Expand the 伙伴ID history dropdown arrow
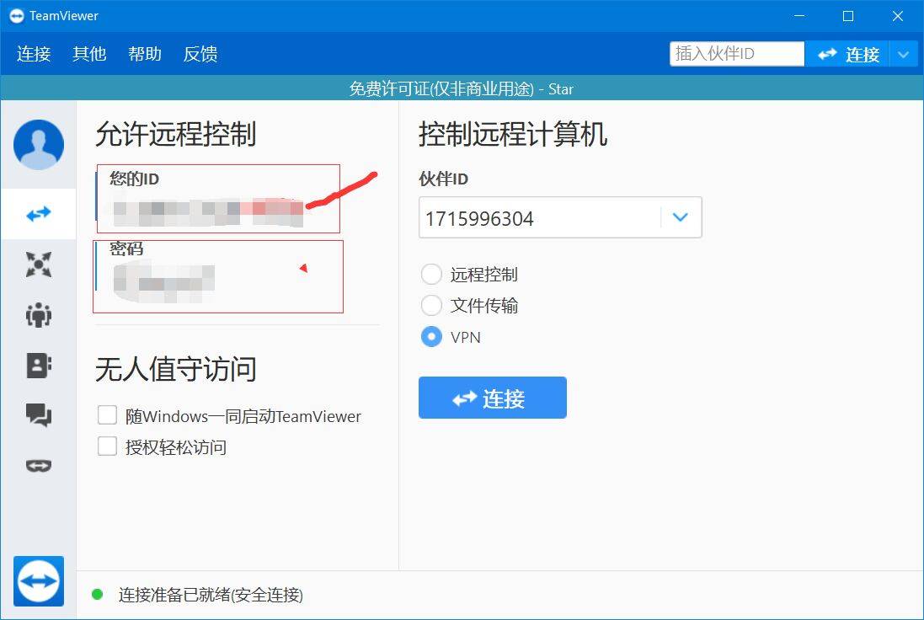 (681, 217)
